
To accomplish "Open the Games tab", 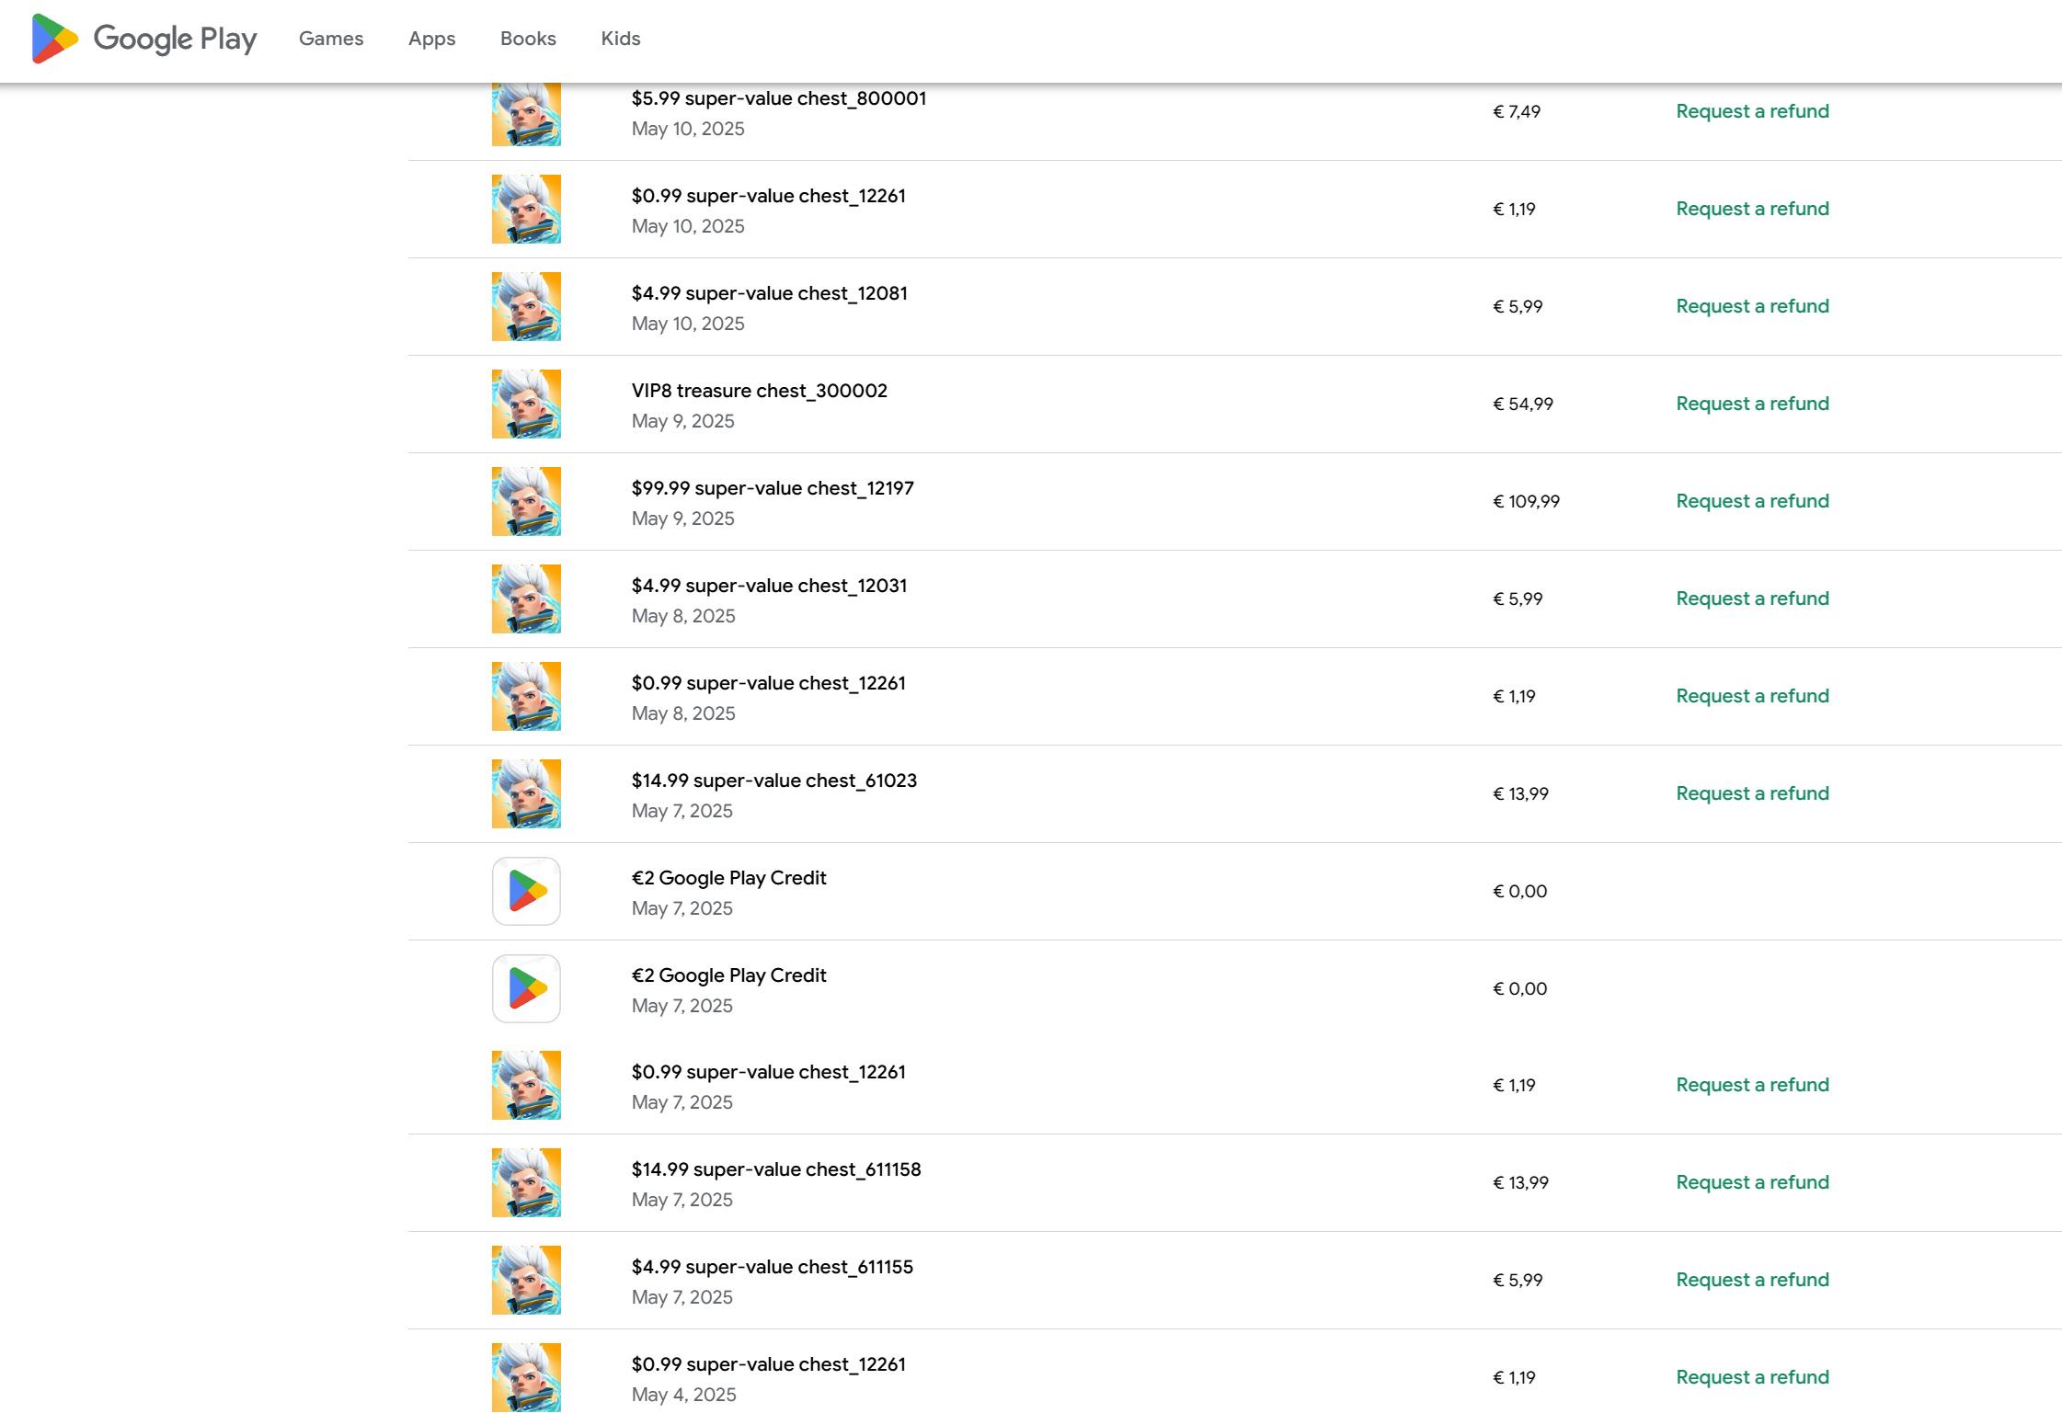I will 331,39.
